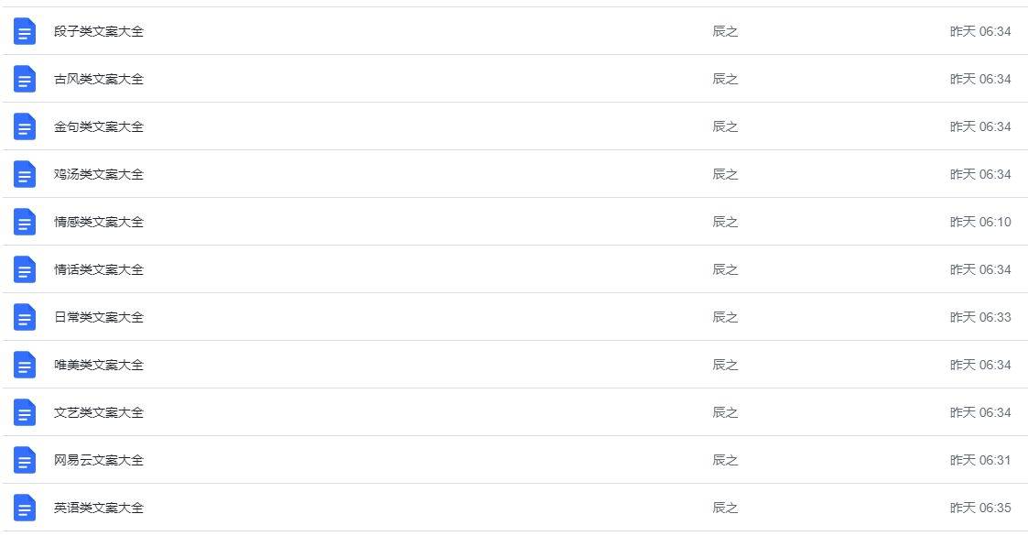Open the file 段子类文案大全
Image resolution: width=1028 pixels, height=536 pixels.
[x=99, y=31]
